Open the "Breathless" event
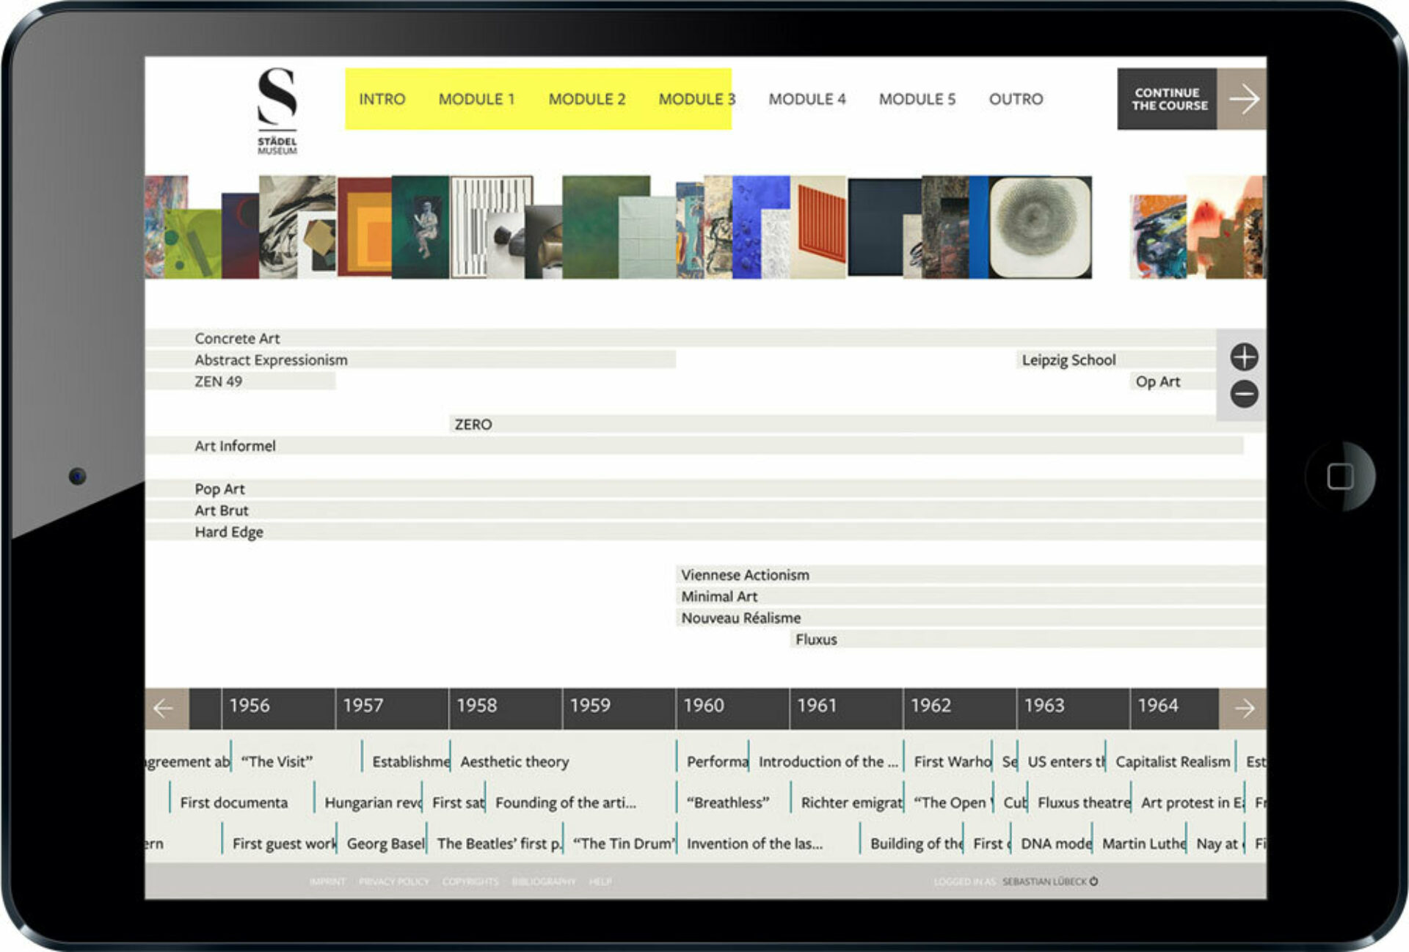Image resolution: width=1409 pixels, height=952 pixels. pos(728,802)
